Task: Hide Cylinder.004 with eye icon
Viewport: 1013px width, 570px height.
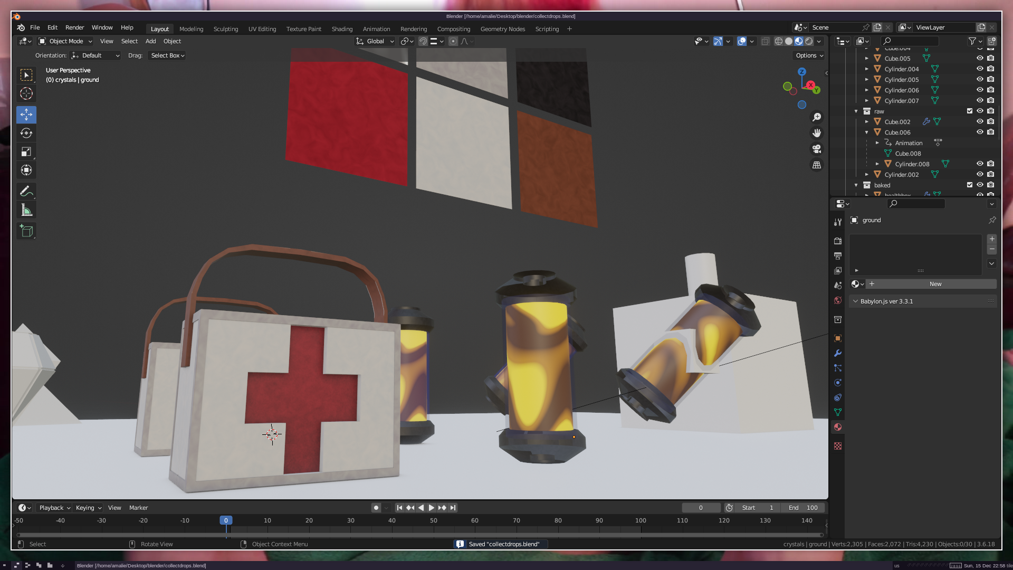Action: [x=980, y=69]
